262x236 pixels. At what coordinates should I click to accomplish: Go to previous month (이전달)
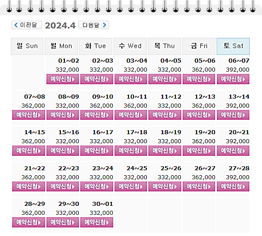(27, 25)
